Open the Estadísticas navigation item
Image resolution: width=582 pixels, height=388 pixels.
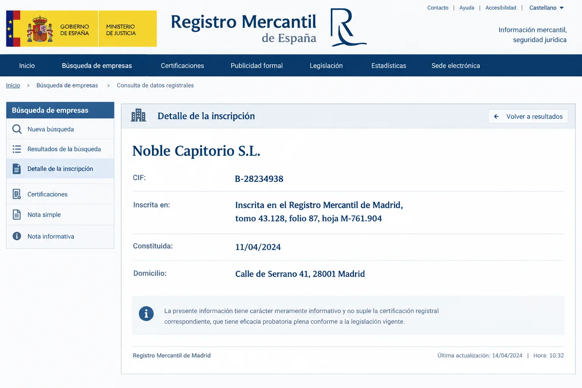point(389,66)
